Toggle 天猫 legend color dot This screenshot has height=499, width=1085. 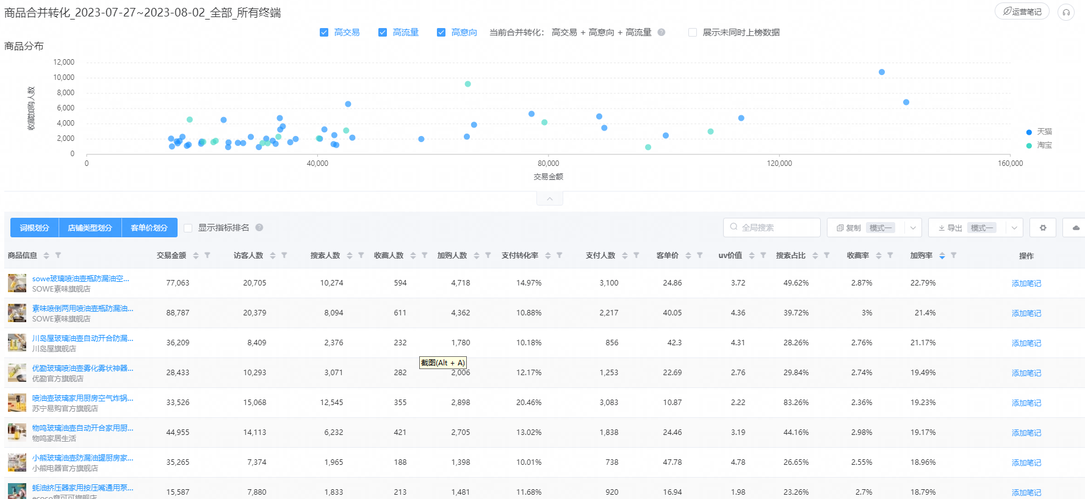pyautogui.click(x=1029, y=132)
